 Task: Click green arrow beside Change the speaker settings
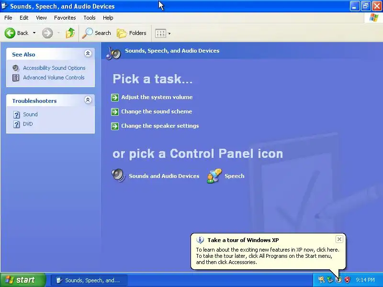click(115, 126)
